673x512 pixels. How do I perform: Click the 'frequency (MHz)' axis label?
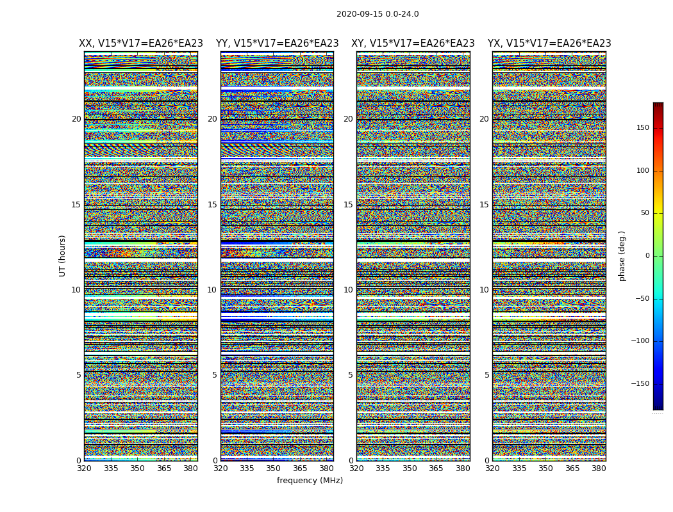click(310, 480)
